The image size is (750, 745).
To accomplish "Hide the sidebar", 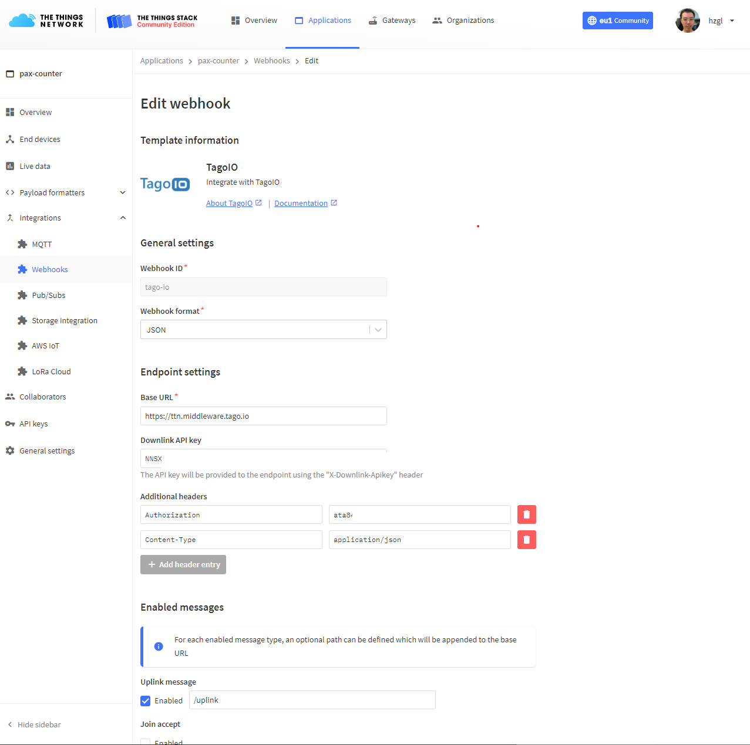I will 34,724.
